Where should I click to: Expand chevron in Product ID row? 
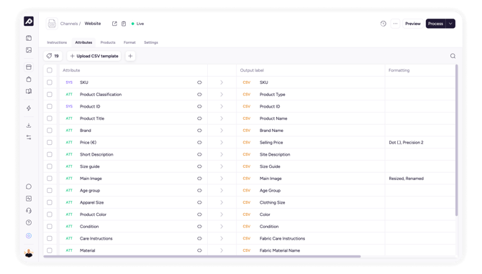[222, 106]
